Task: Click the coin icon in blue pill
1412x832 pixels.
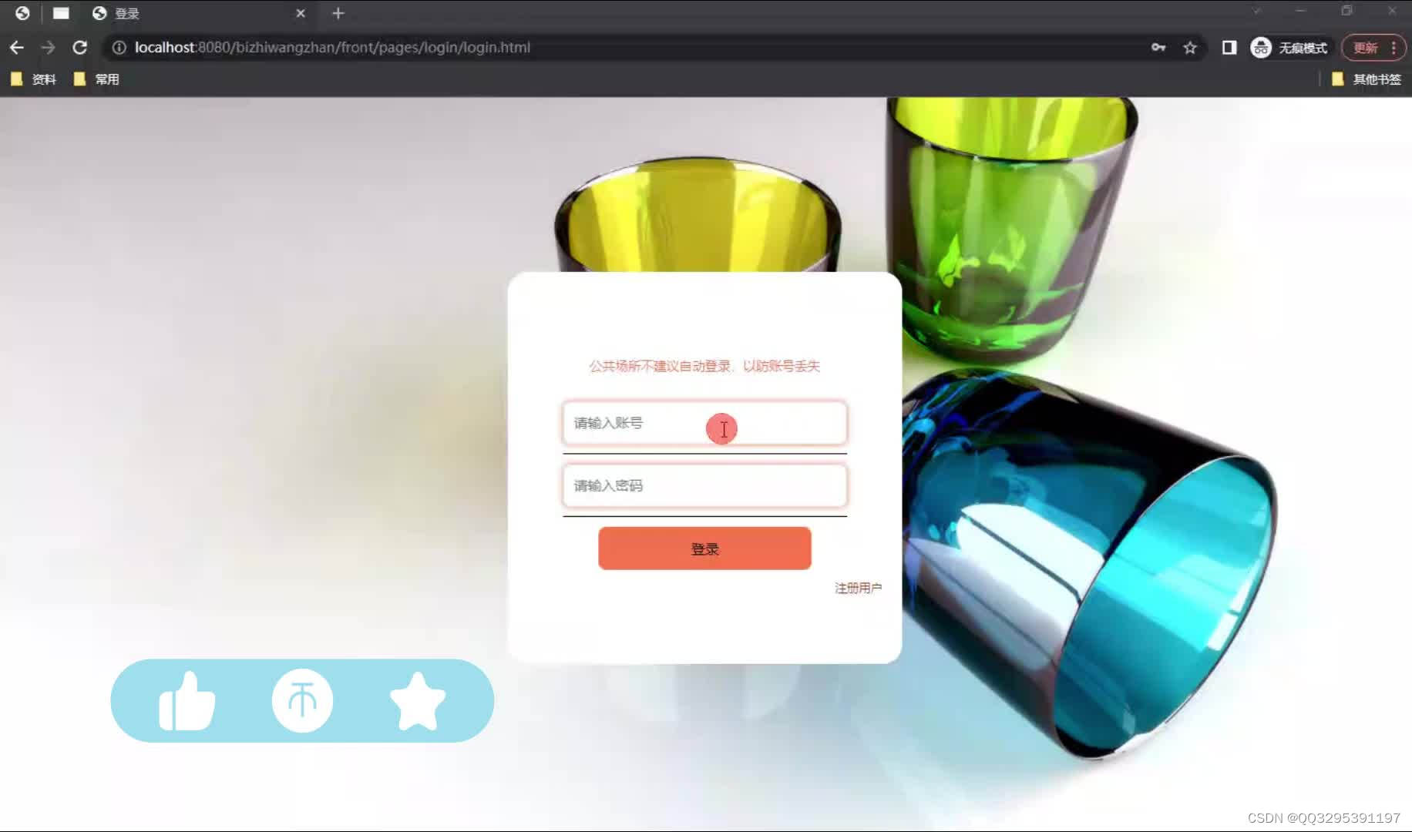Action: point(302,700)
